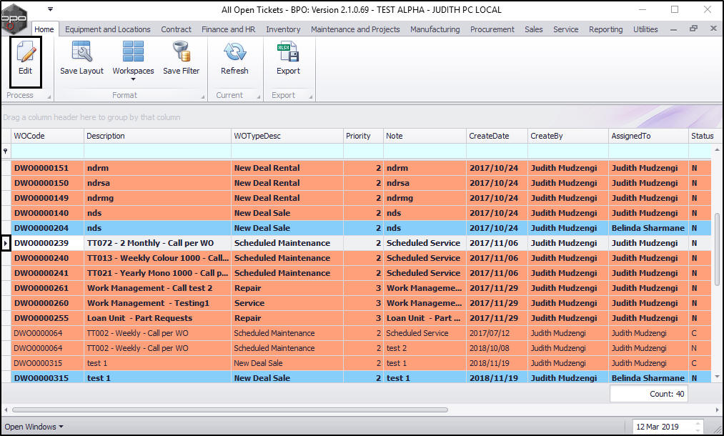The width and height of the screenshot is (724, 436).
Task: Open the Reporting ribbon tab
Action: 605,29
